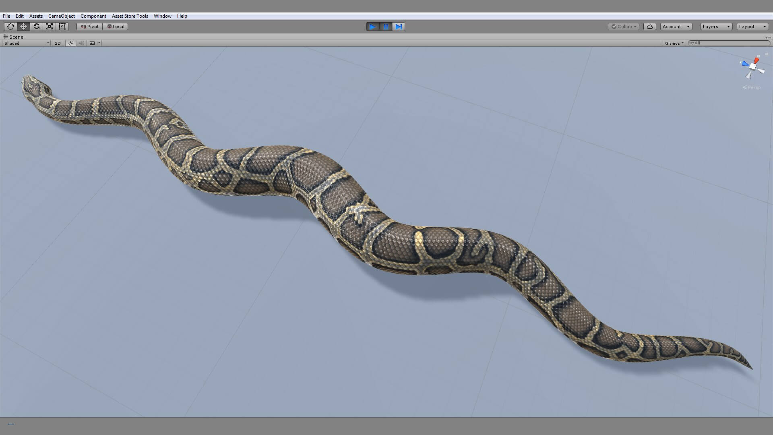Image resolution: width=773 pixels, height=435 pixels.
Task: Open the Shaded draw mode dropdown
Action: [27, 43]
